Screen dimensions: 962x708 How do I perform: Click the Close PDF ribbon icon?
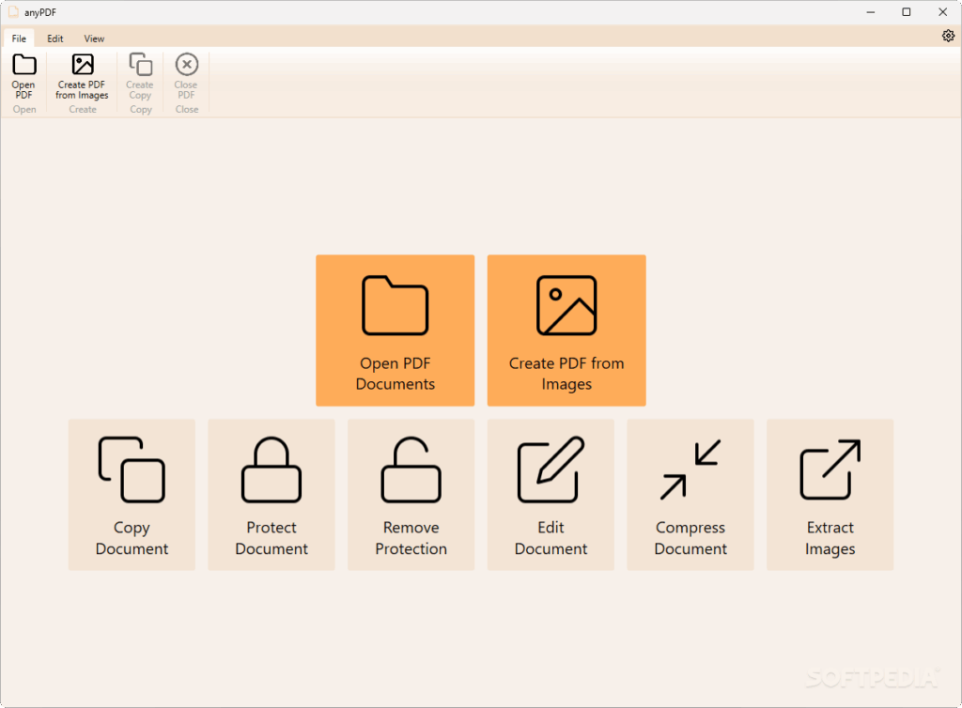[x=187, y=65]
